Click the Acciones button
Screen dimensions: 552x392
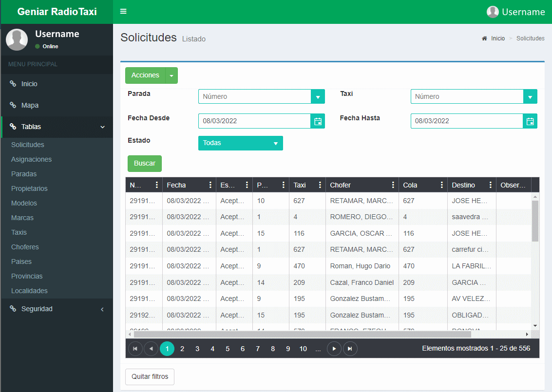(x=145, y=75)
